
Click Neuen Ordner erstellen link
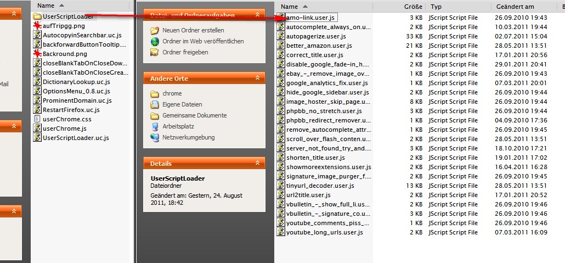click(x=193, y=30)
